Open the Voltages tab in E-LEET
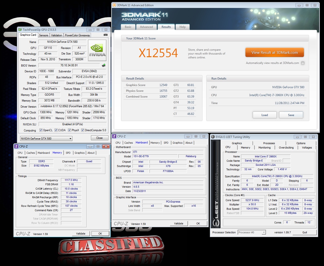The height and width of the screenshot is (266, 324). tap(307, 148)
